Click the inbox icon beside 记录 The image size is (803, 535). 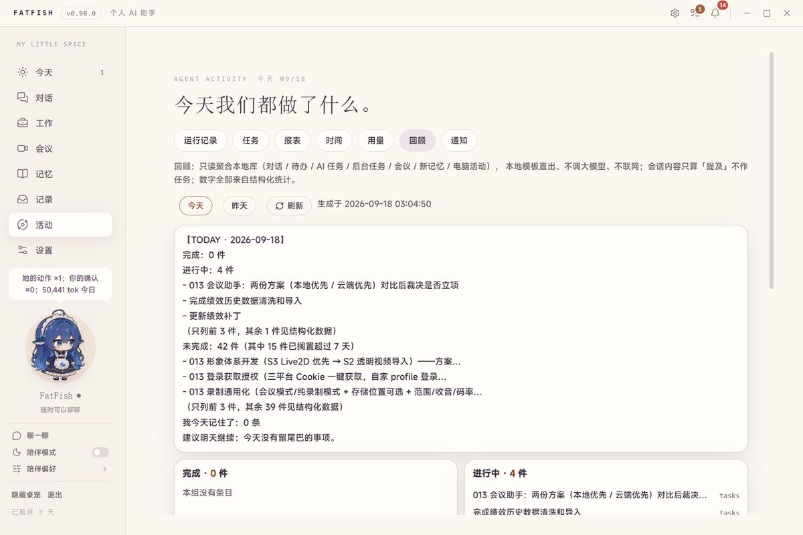[x=23, y=199]
